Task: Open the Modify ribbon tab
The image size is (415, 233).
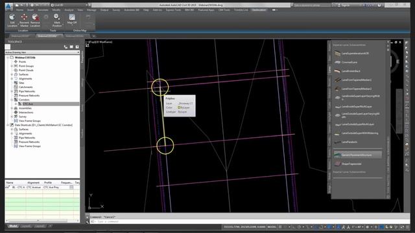Action: 56,10
